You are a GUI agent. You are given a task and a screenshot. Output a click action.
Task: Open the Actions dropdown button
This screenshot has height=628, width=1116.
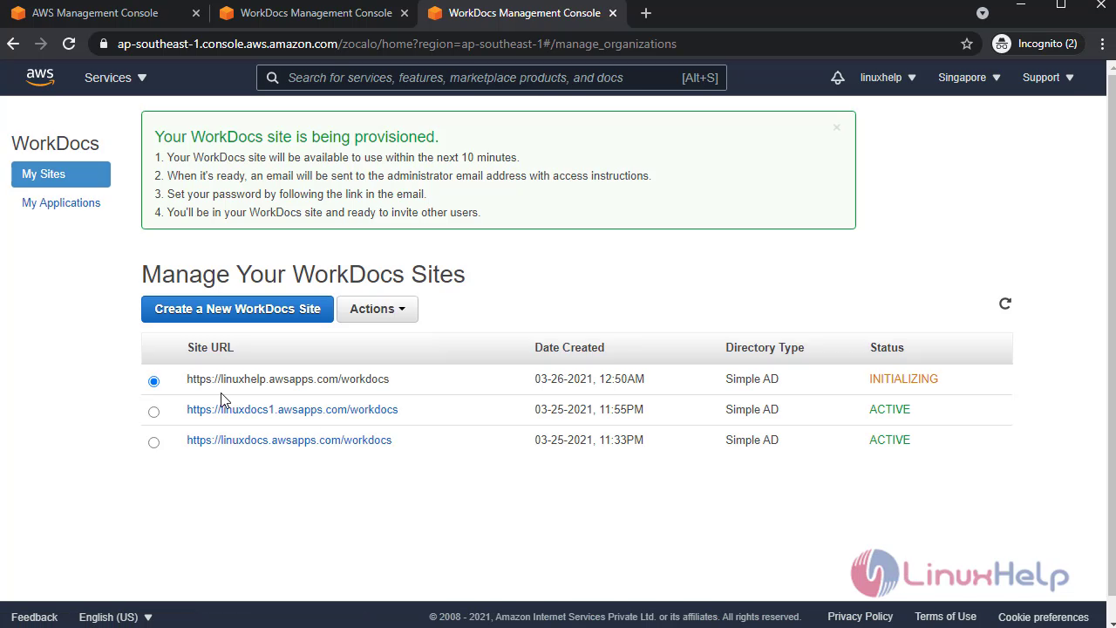(x=378, y=309)
